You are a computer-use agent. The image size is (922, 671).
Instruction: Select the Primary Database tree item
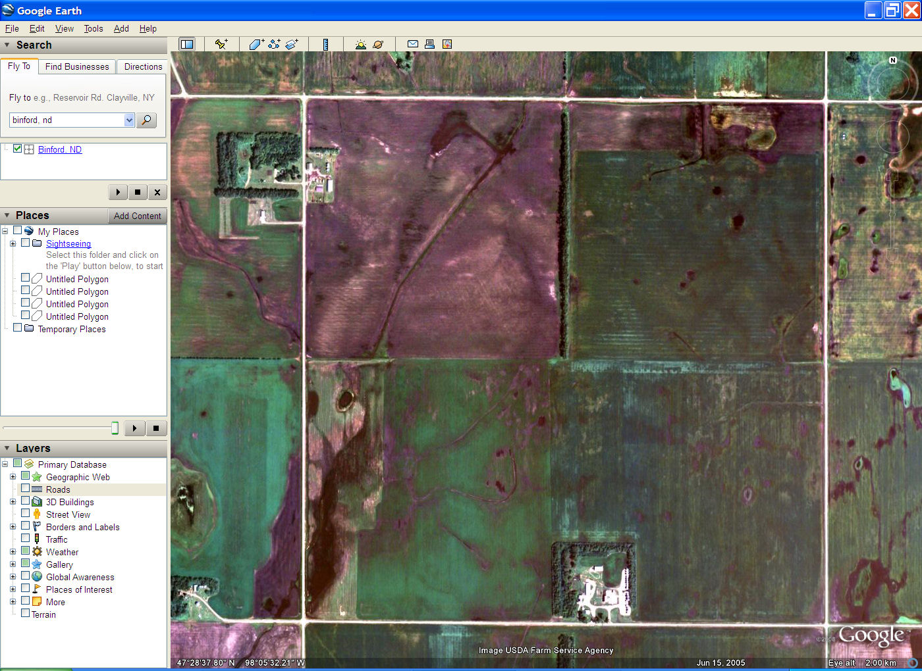72,464
